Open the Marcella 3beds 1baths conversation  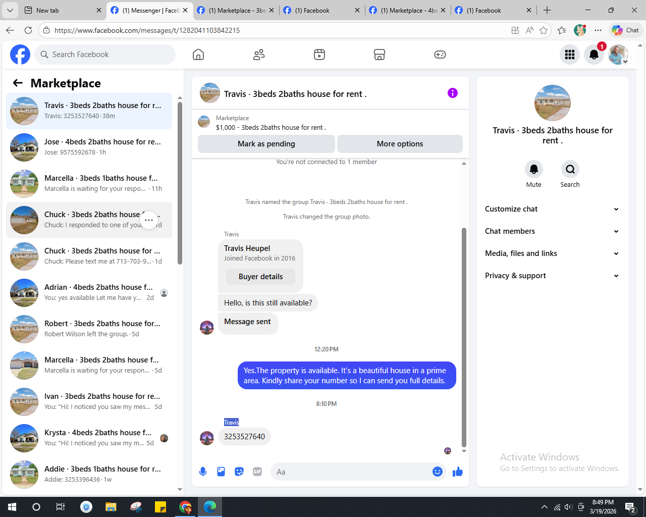click(x=89, y=184)
